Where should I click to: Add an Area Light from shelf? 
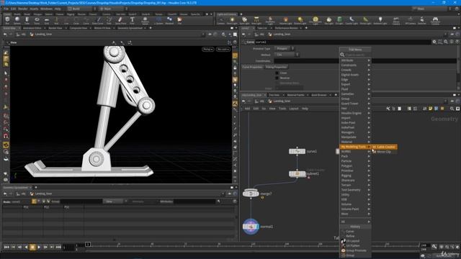tap(256, 20)
